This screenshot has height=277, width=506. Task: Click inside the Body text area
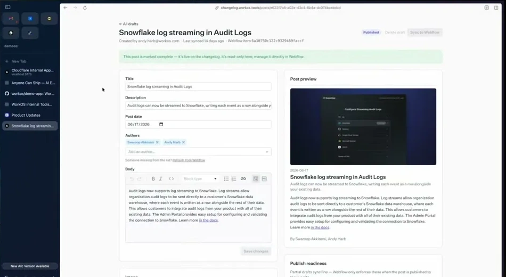point(198,213)
